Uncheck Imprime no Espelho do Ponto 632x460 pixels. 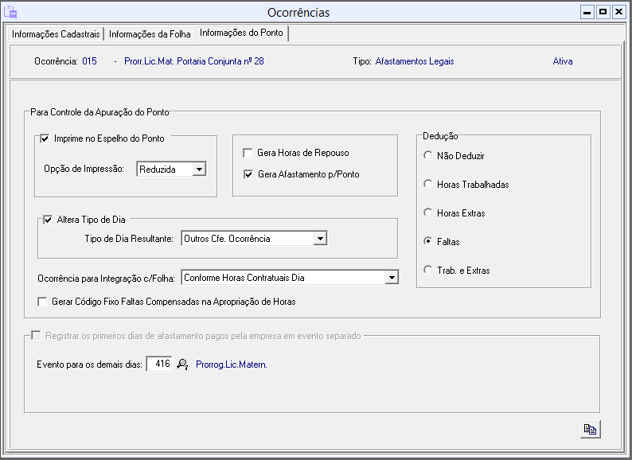click(45, 138)
